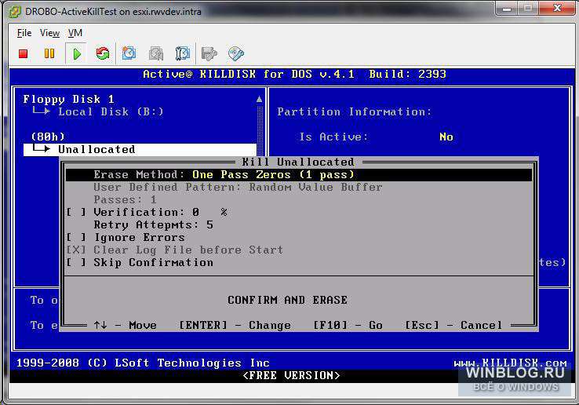Toggle the Ignore Errors checkbox
Image resolution: width=579 pixels, height=405 pixels.
click(x=76, y=237)
